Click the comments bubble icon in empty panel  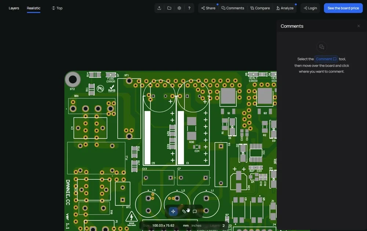[321, 47]
